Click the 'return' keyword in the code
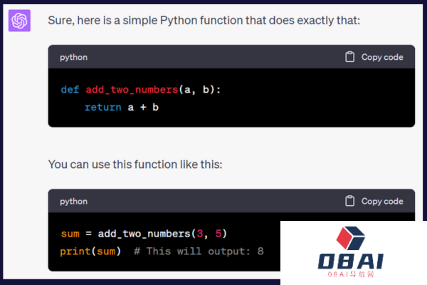Viewport: 427px width, 285px height. tap(102, 107)
